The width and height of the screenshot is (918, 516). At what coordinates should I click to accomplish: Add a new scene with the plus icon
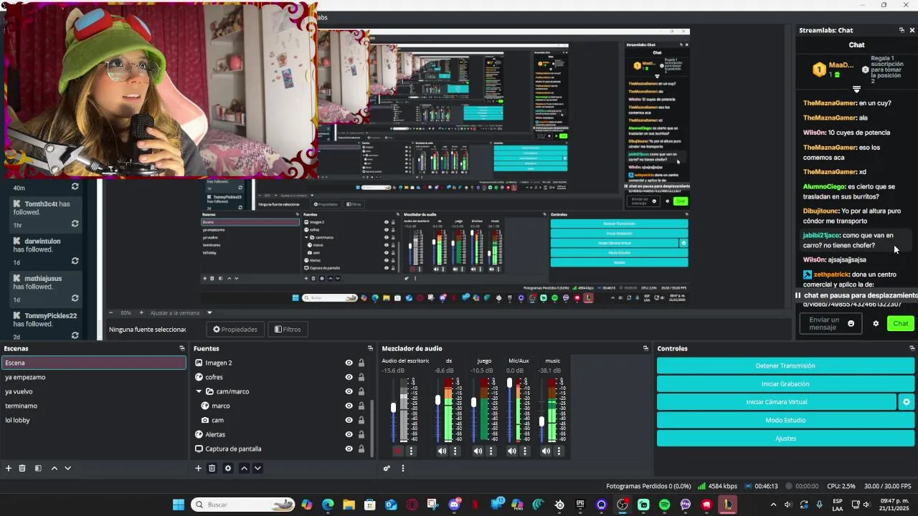[x=9, y=468]
